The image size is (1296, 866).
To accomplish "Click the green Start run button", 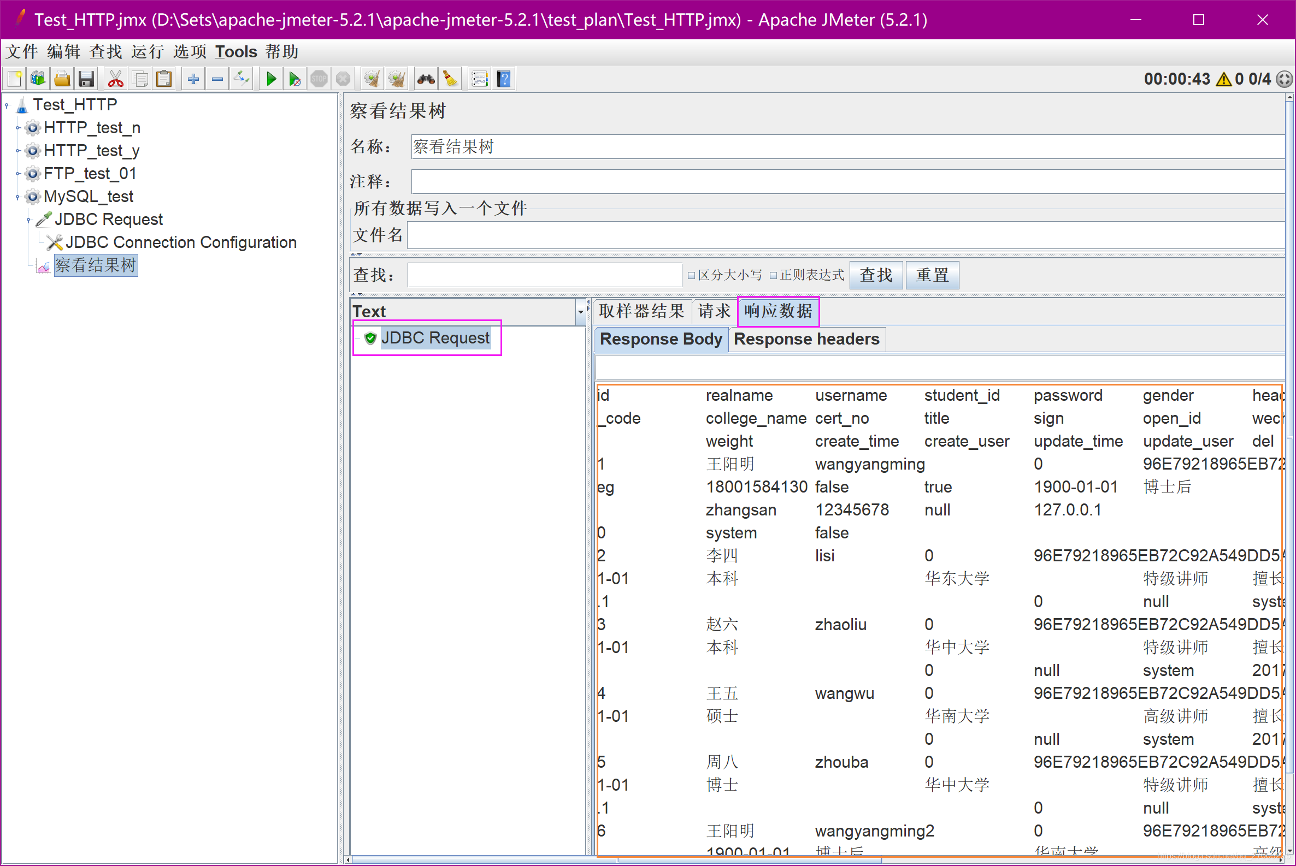I will tap(271, 79).
